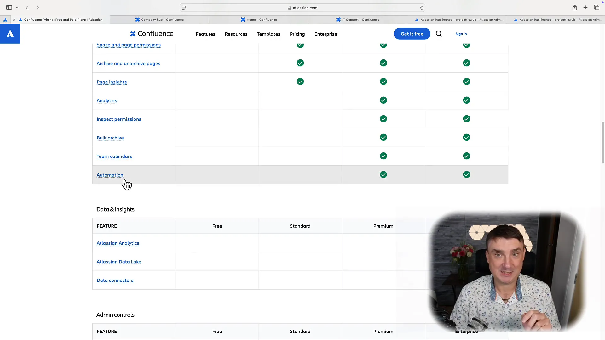Click the page's vertical scrollbar thumb
The width and height of the screenshot is (605, 340).
coord(603,142)
